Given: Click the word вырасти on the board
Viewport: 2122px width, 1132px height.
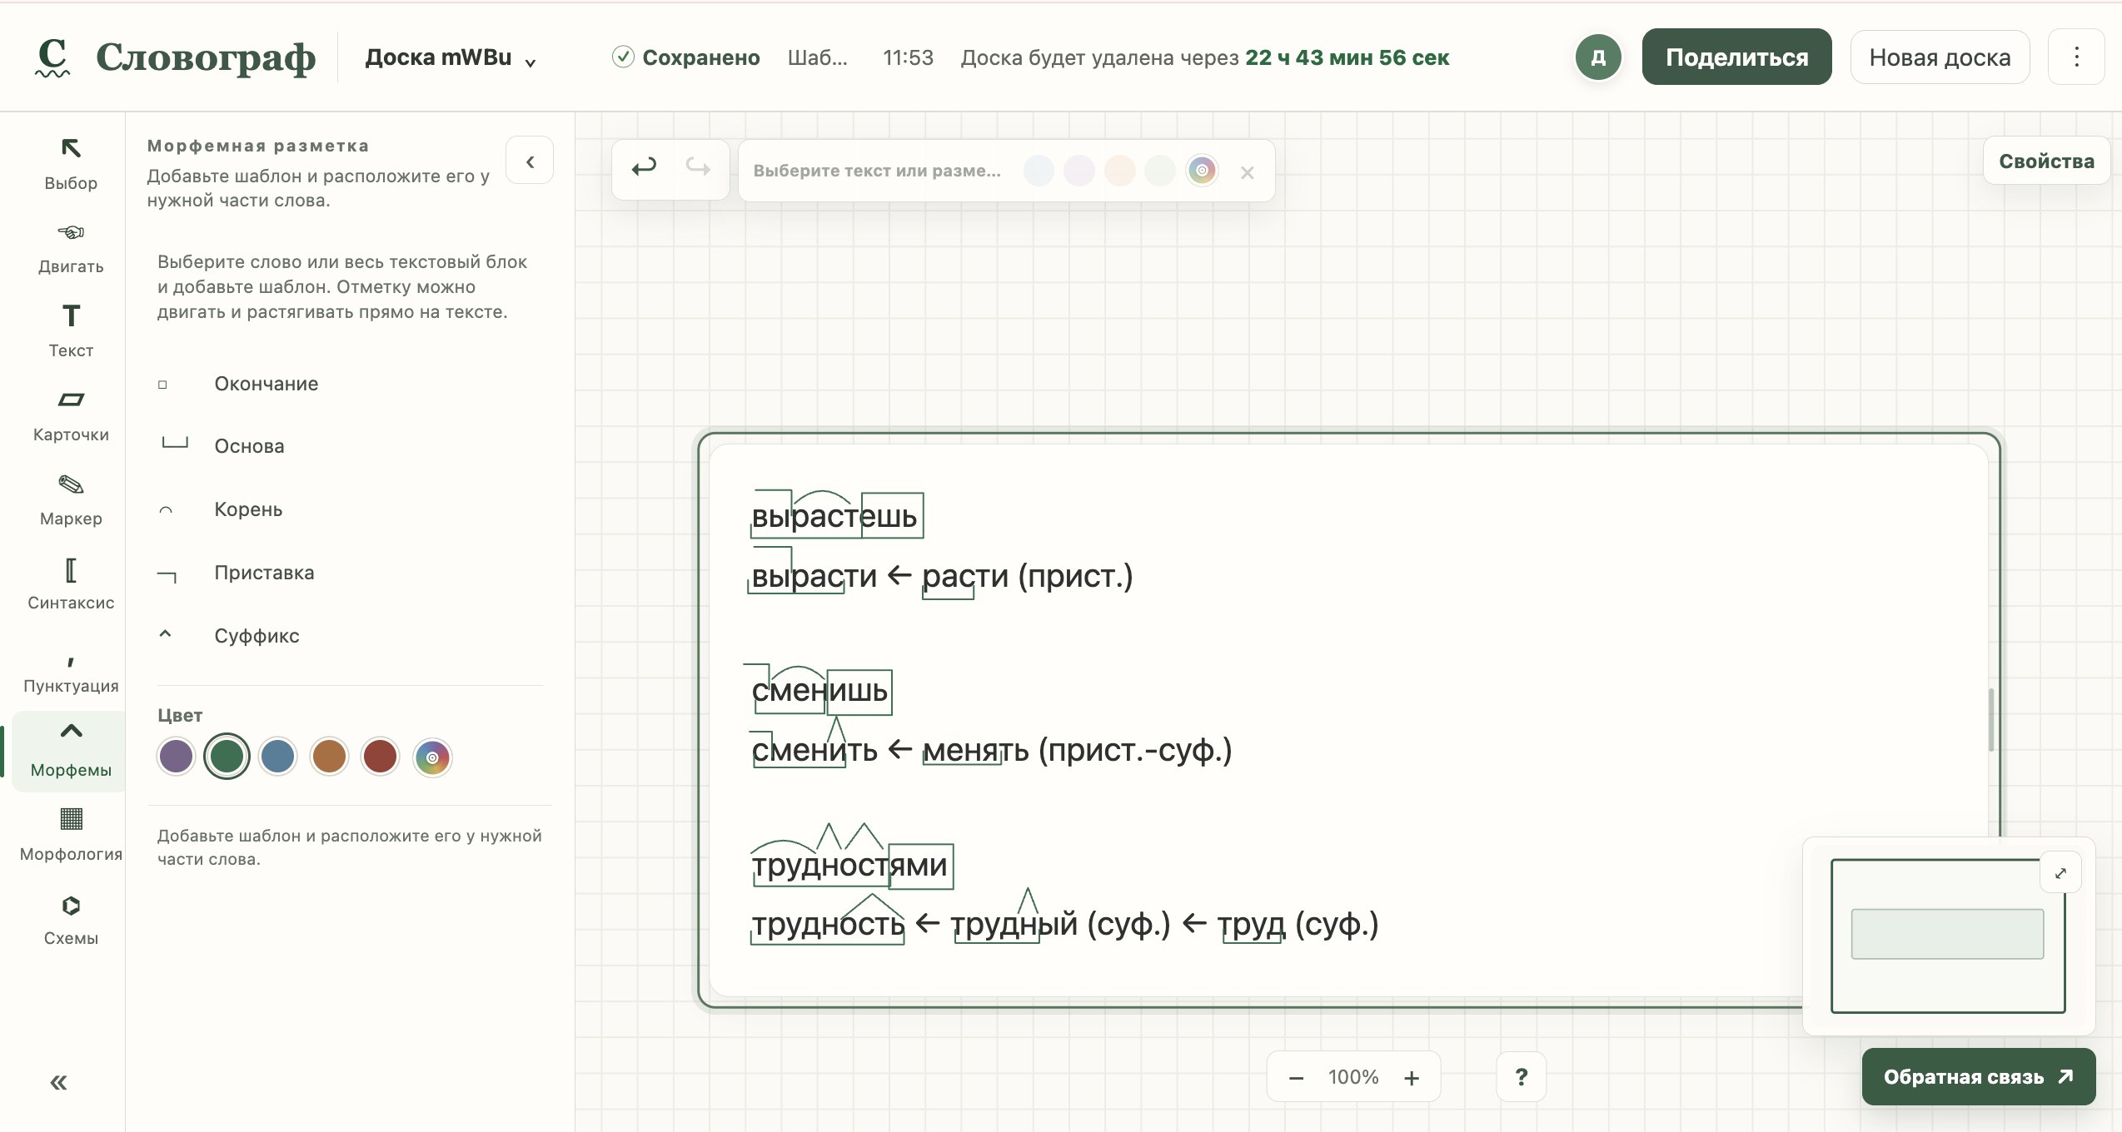Looking at the screenshot, I should pos(814,576).
